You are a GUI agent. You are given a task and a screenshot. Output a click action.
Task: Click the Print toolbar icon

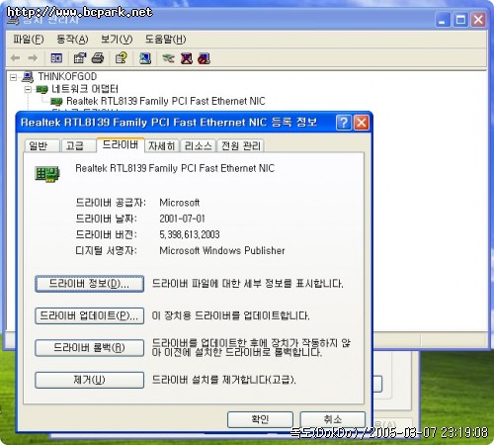point(98,58)
